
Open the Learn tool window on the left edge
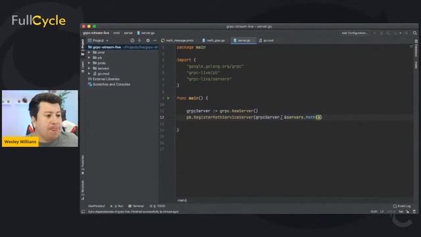pyautogui.click(x=83, y=66)
